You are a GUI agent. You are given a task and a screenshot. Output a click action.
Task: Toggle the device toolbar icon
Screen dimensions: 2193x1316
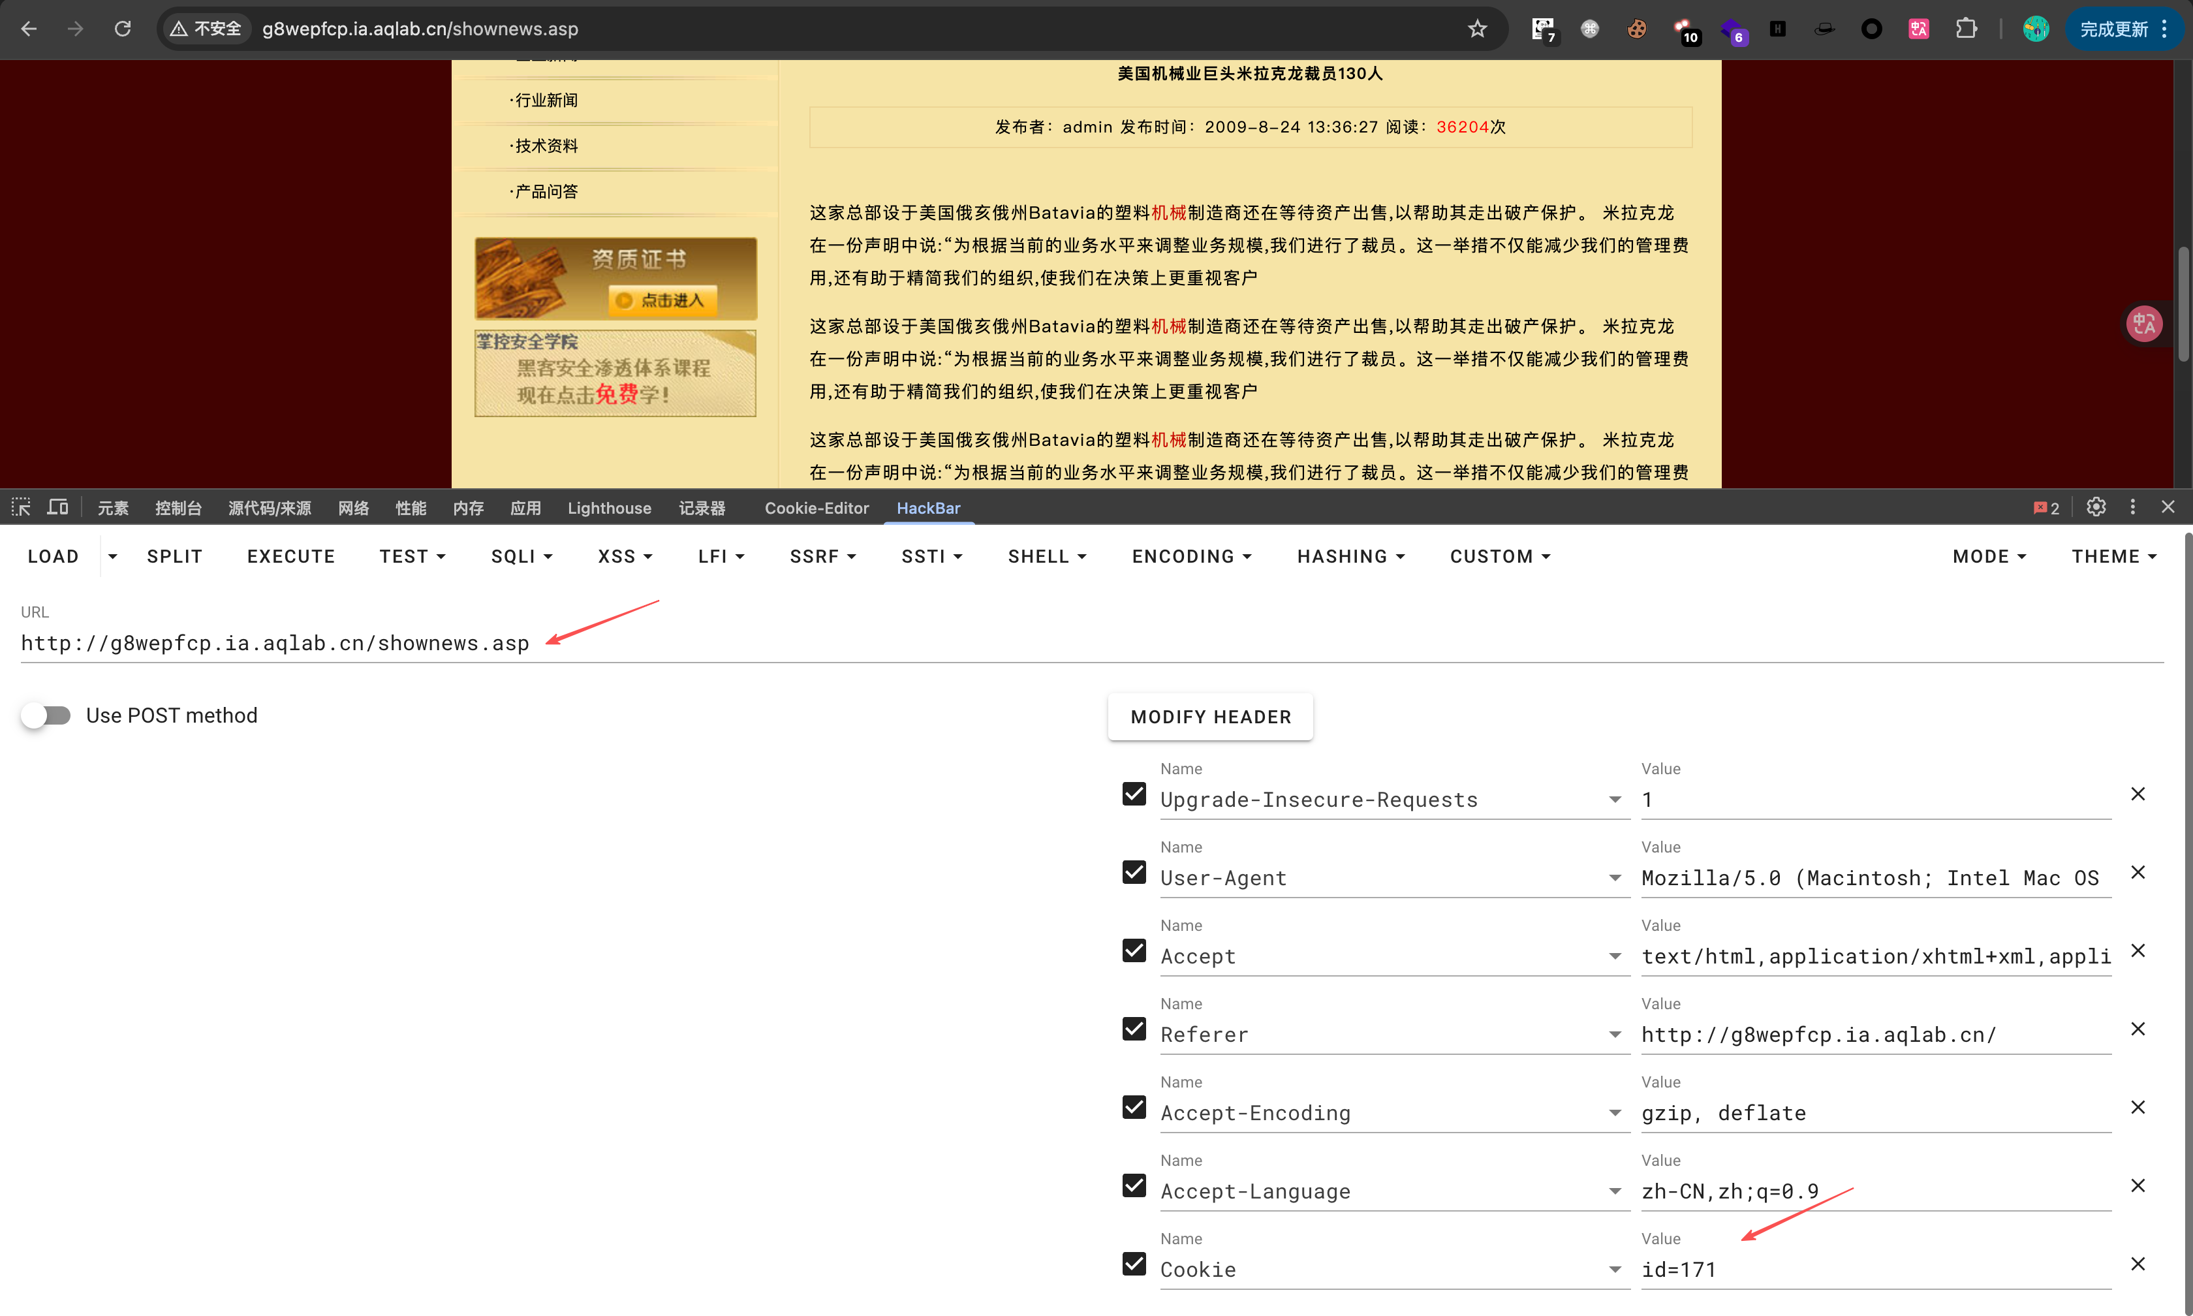[57, 507]
